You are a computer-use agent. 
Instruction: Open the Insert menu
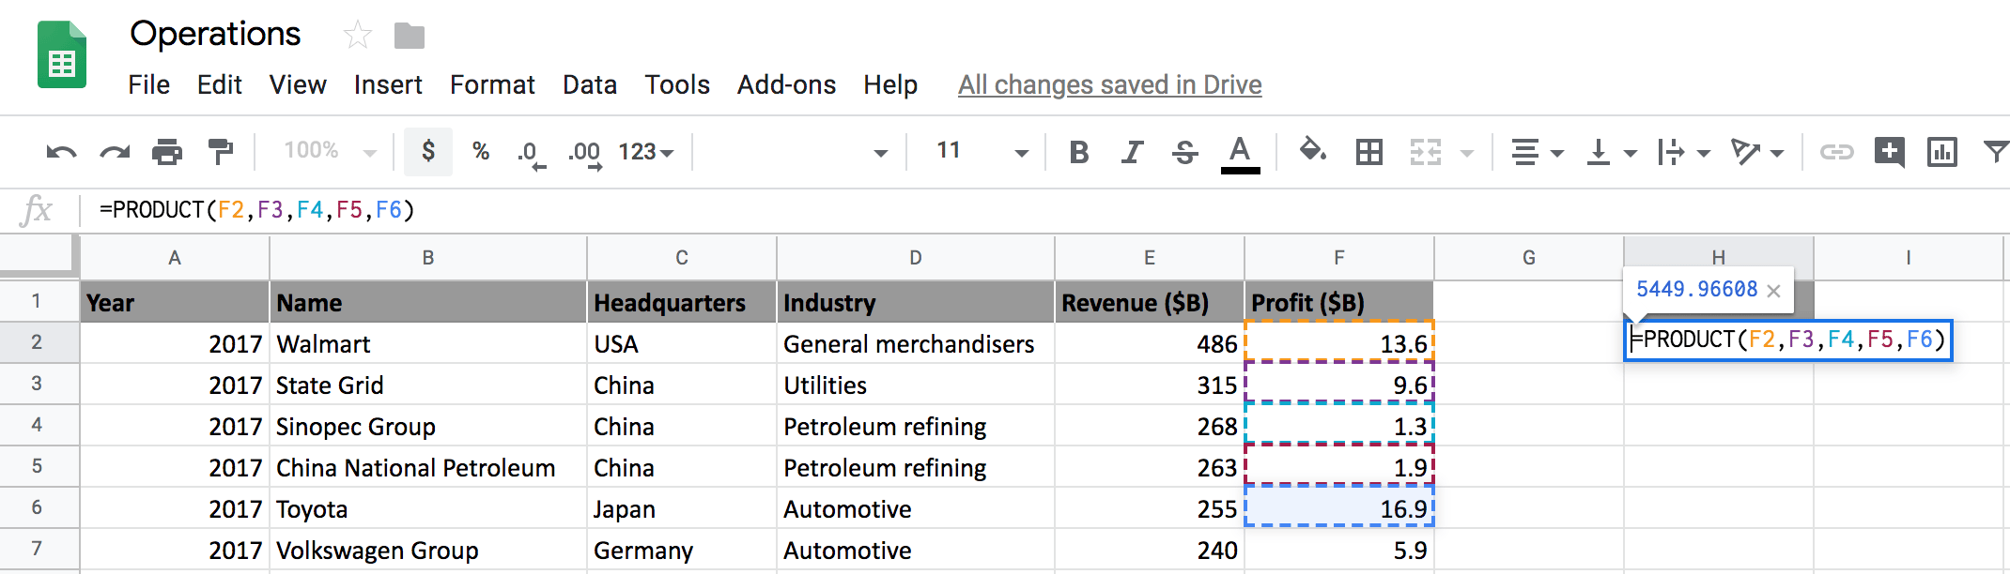[x=388, y=84]
